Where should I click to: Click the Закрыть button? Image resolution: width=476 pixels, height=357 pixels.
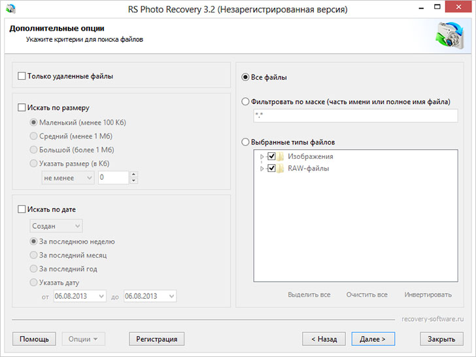pos(442,339)
